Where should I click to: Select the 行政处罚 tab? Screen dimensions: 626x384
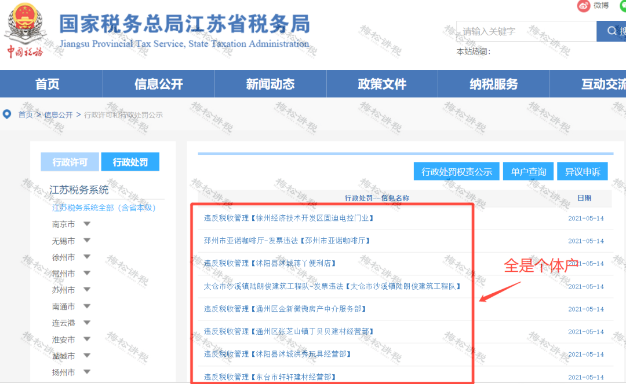pyautogui.click(x=130, y=161)
